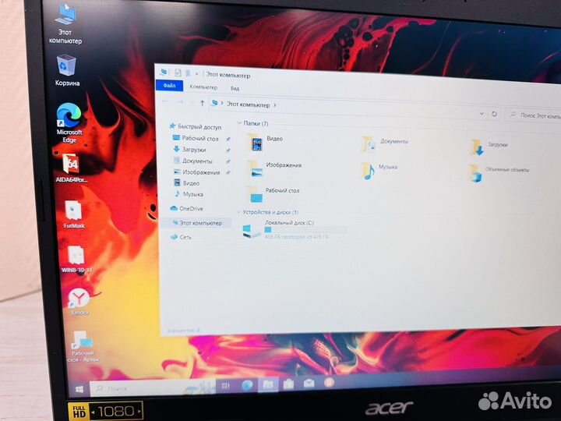Image resolution: width=561 pixels, height=421 pixels.
Task: Unpin Рабочий стол using its pin icon
Action: [228, 140]
